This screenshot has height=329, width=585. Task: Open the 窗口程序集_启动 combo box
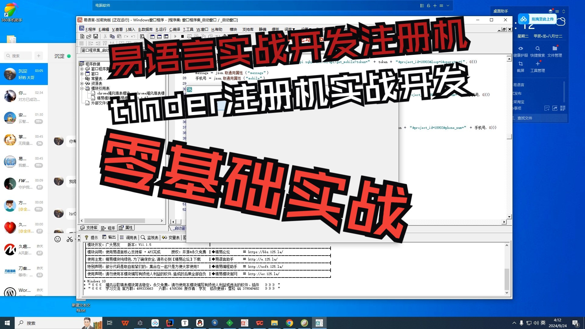95,50
